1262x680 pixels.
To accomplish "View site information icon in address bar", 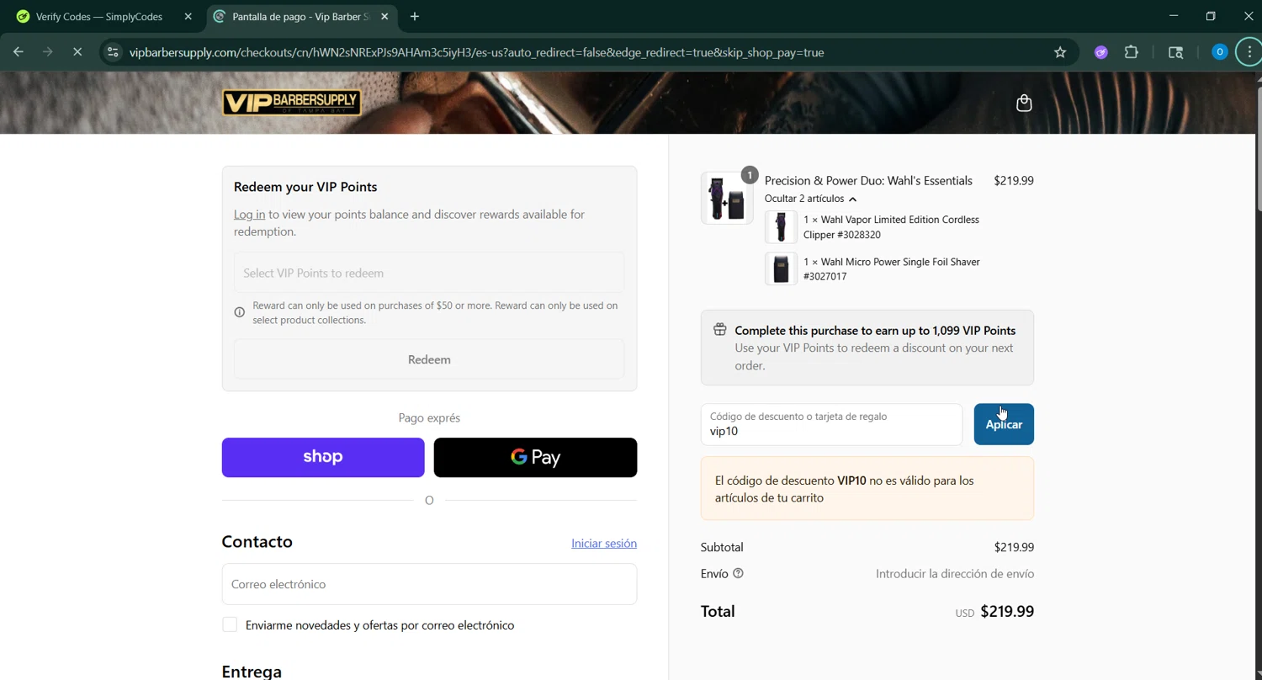I will tap(113, 52).
